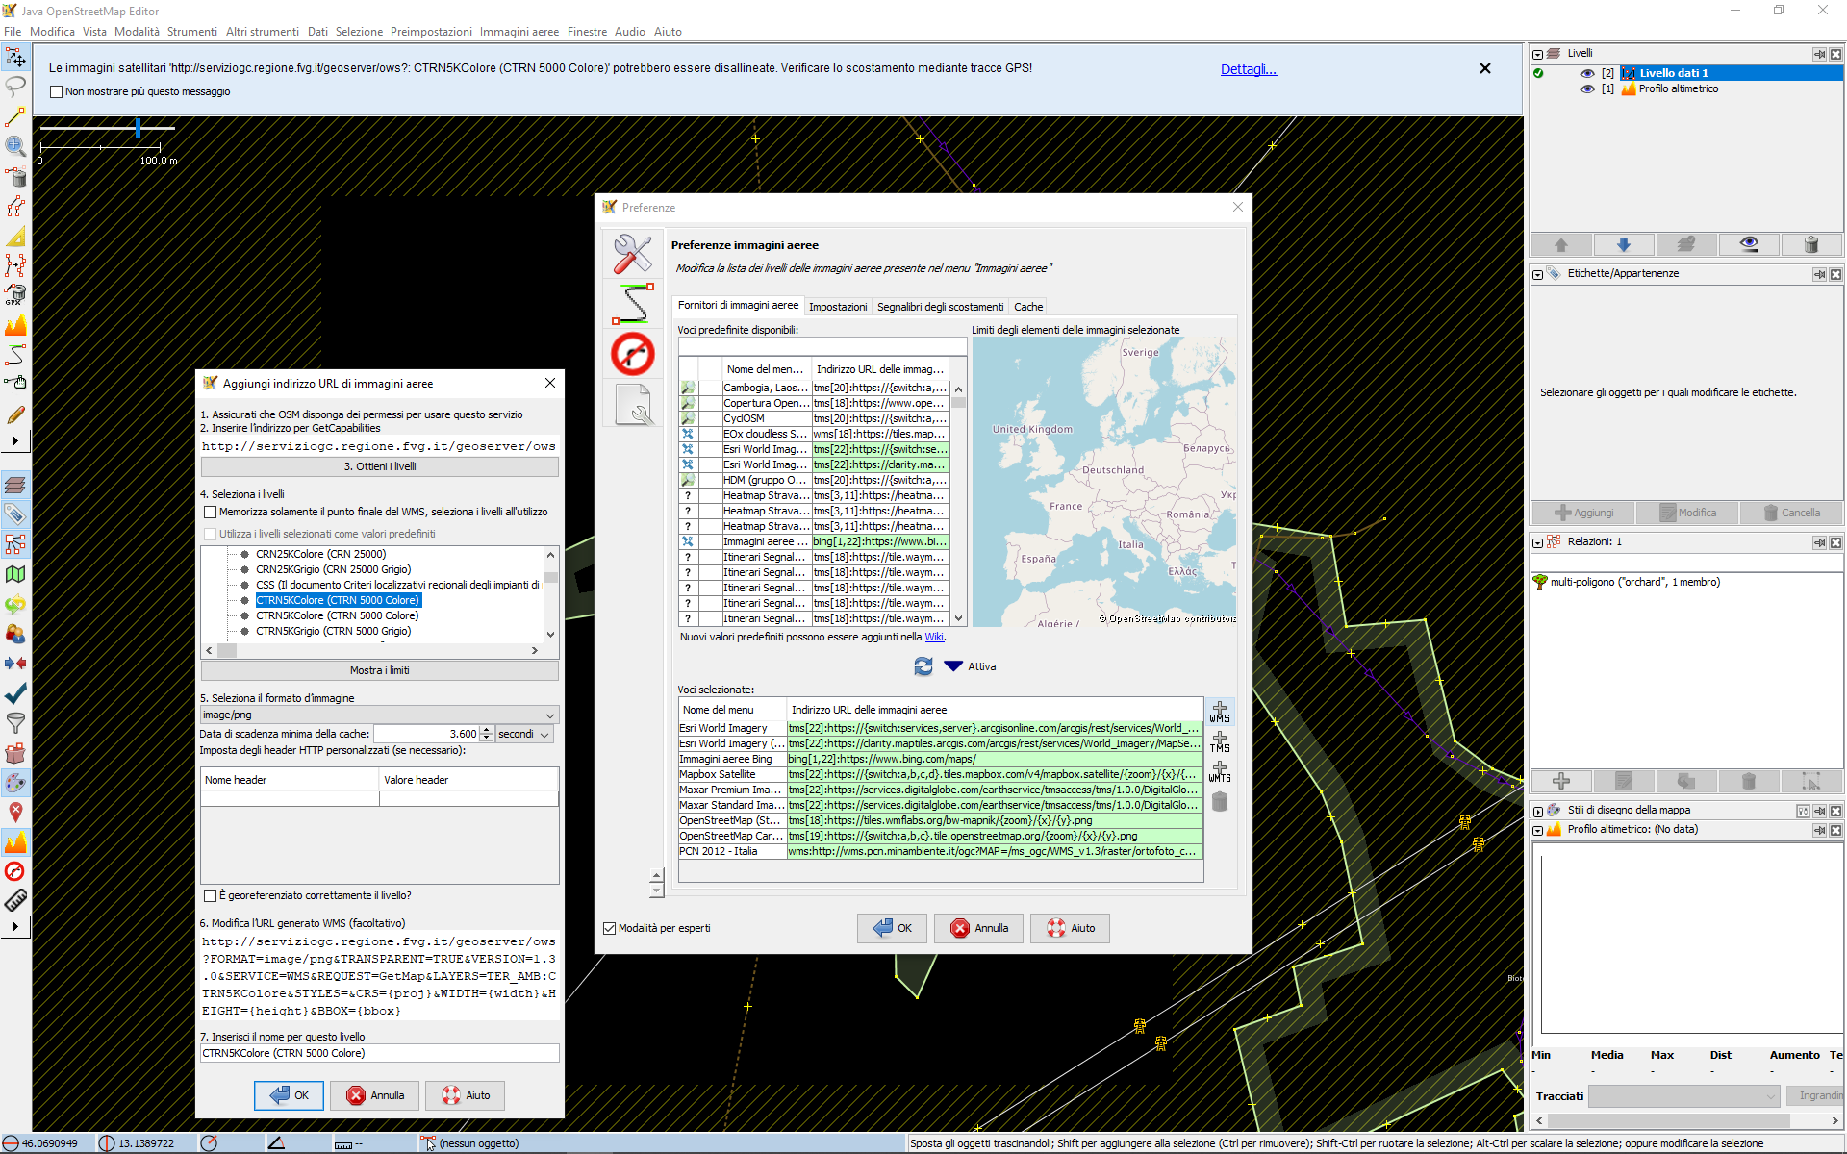
Task: Open the 'Immagini aeree' menu
Action: [x=519, y=32]
